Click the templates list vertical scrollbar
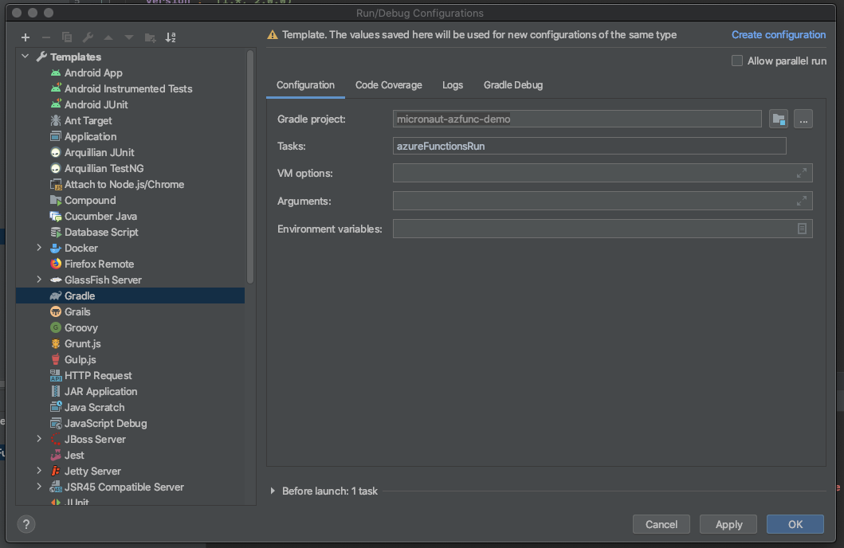 point(250,166)
